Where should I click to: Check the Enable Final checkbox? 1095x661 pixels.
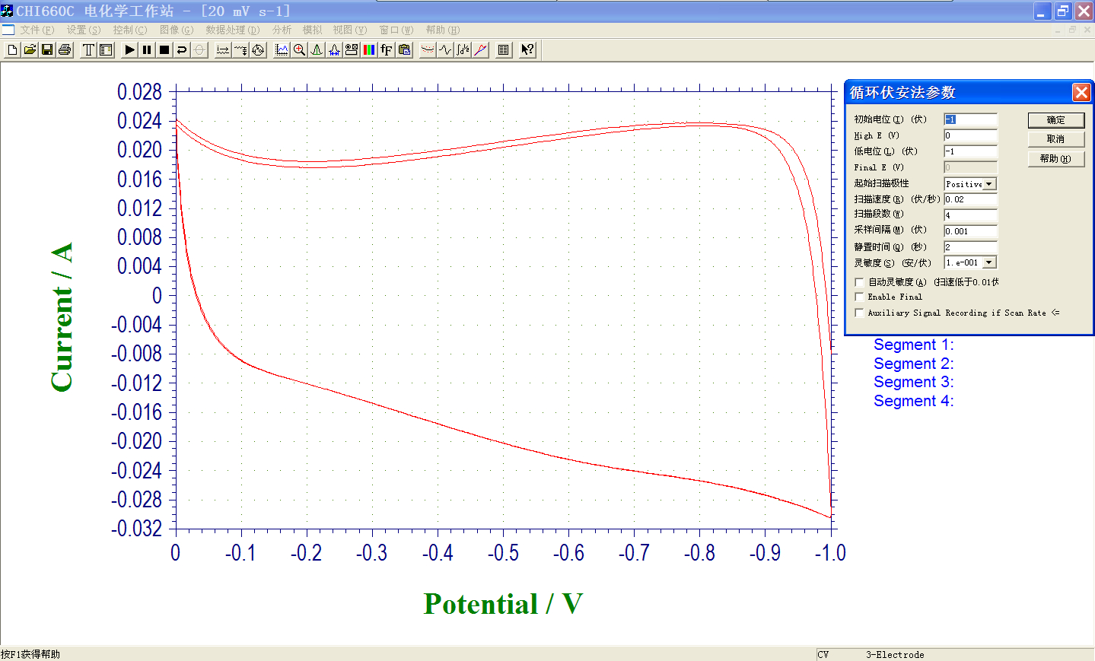tap(859, 297)
